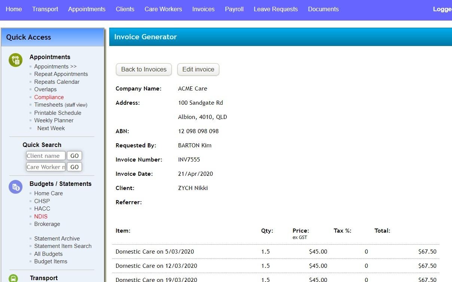Navigate to Payroll

(x=234, y=9)
